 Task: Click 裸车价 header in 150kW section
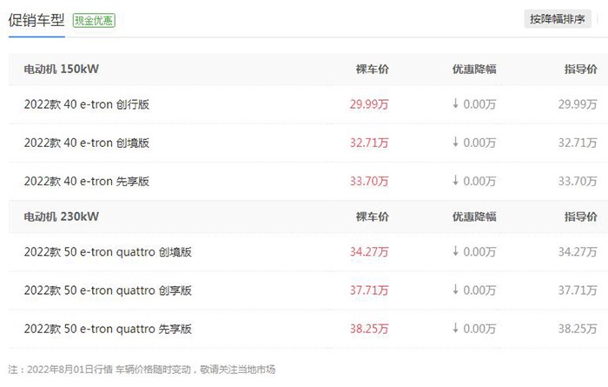(373, 69)
